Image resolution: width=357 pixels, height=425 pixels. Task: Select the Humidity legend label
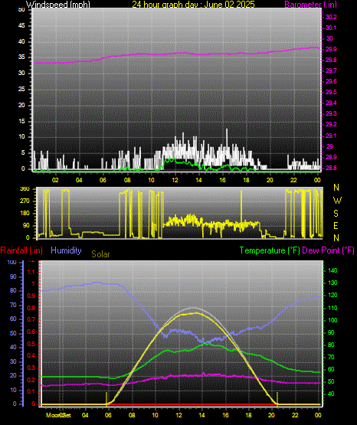[66, 250]
